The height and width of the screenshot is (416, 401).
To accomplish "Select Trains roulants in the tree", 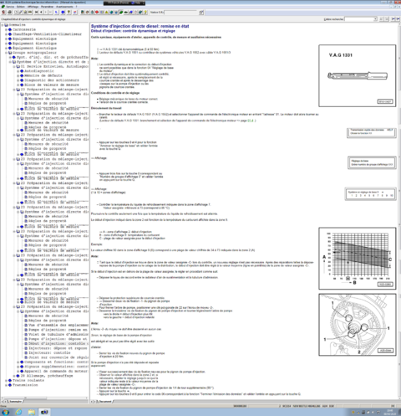I will [x=28, y=380].
